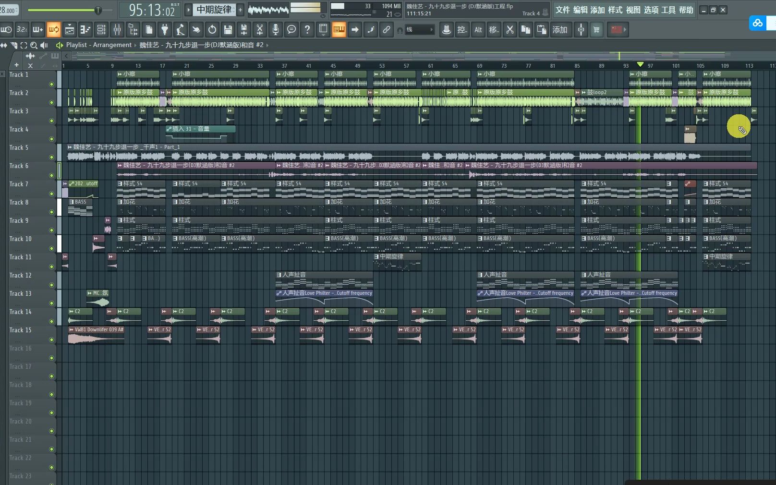Click the save project floppy icon
Image resolution: width=776 pixels, height=485 pixels.
point(228,30)
